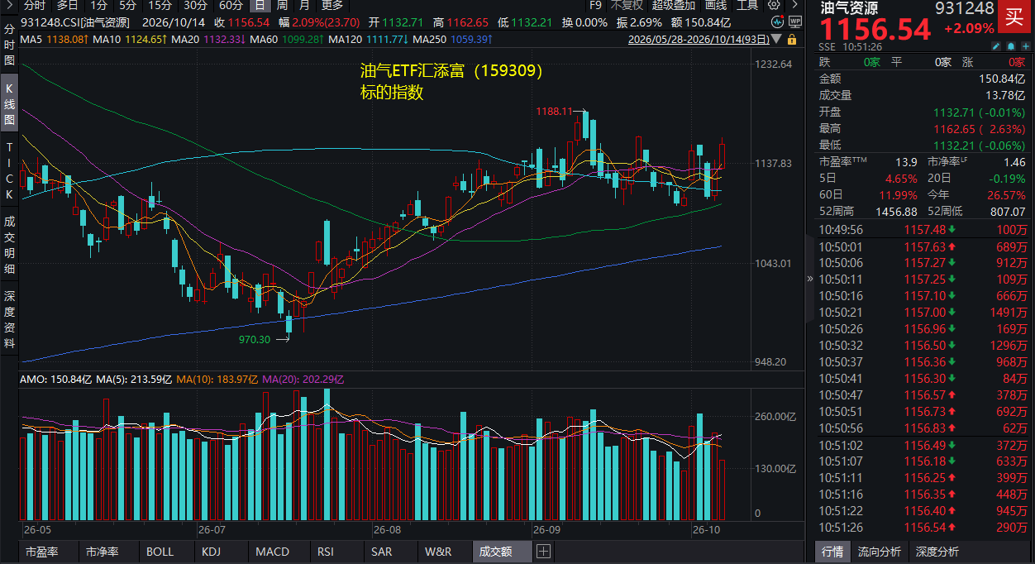Screen dimensions: 1035x564
Task: Open the 不复权 price adjustment dropdown
Action: click(627, 5)
